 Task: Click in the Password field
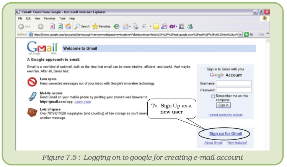(x=234, y=90)
